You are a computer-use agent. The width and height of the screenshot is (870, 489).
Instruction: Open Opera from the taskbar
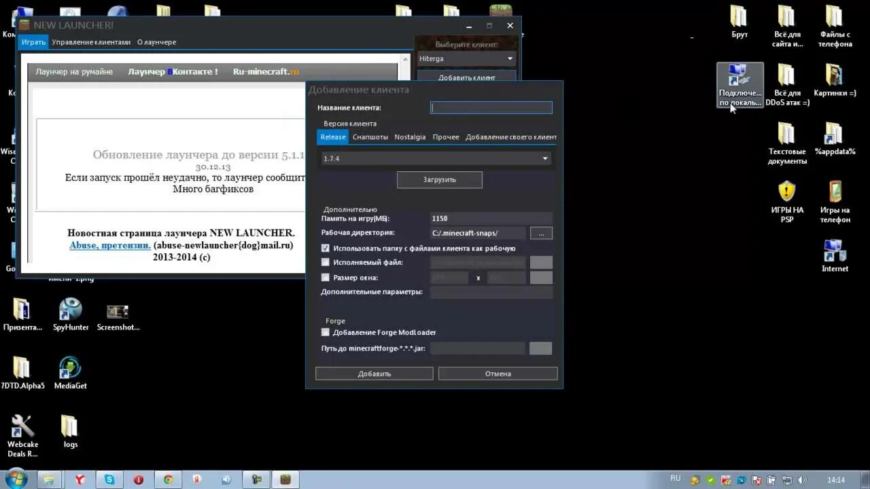pyautogui.click(x=139, y=479)
